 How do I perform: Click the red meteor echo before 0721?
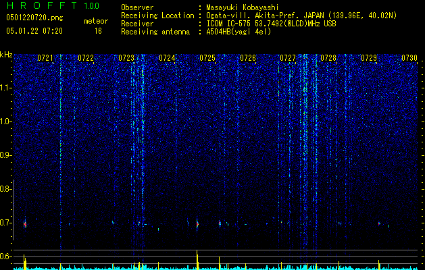tap(25, 225)
